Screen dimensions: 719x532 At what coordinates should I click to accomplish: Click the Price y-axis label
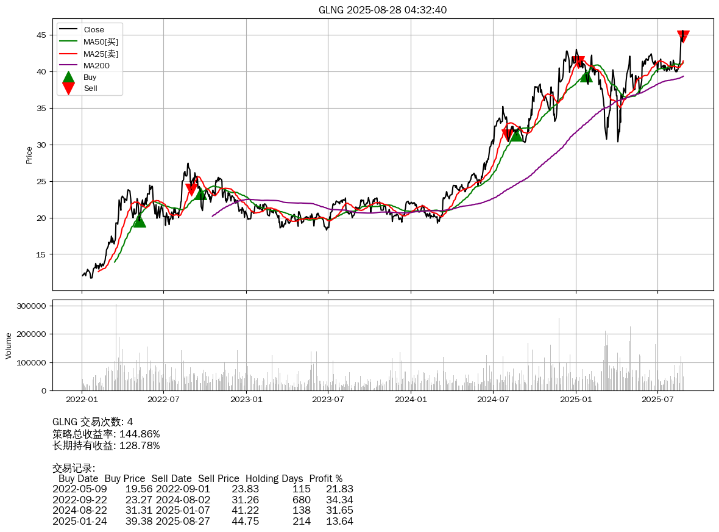pyautogui.click(x=29, y=155)
